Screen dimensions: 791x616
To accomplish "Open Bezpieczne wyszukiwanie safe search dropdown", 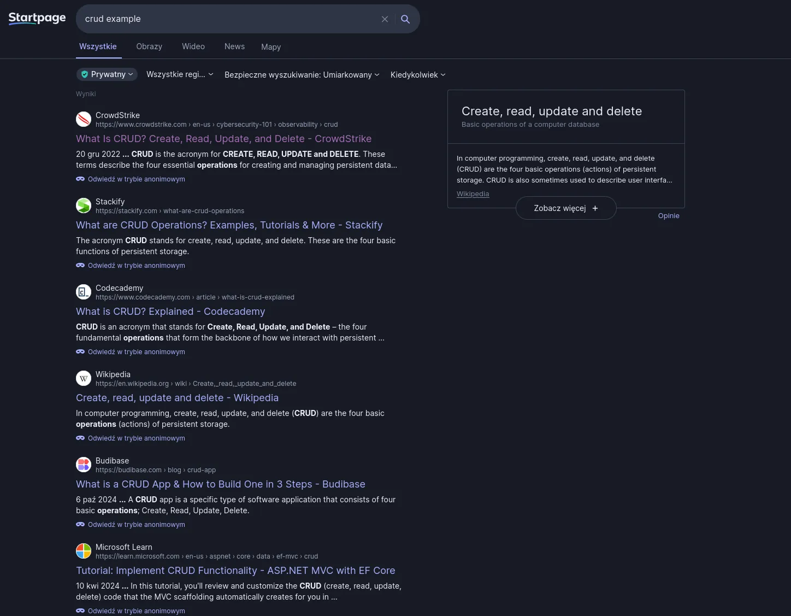I will (302, 75).
